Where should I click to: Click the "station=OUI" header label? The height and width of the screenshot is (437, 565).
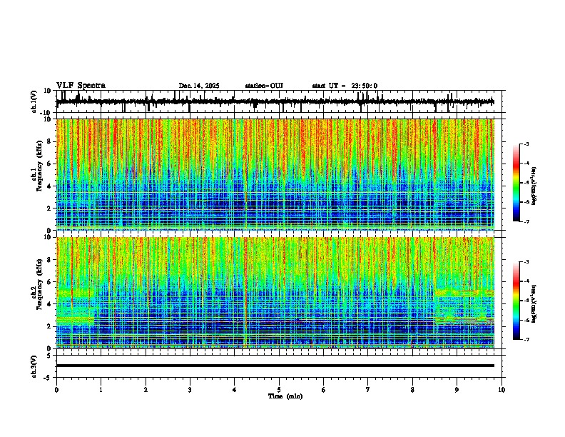coord(264,86)
